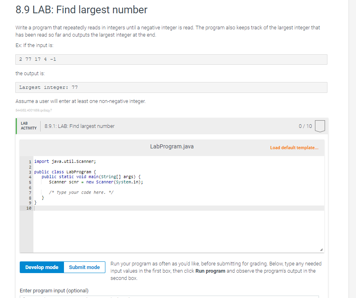The height and width of the screenshot is (298, 356).
Task: Click the editor resize handle corner
Action: click(322, 249)
